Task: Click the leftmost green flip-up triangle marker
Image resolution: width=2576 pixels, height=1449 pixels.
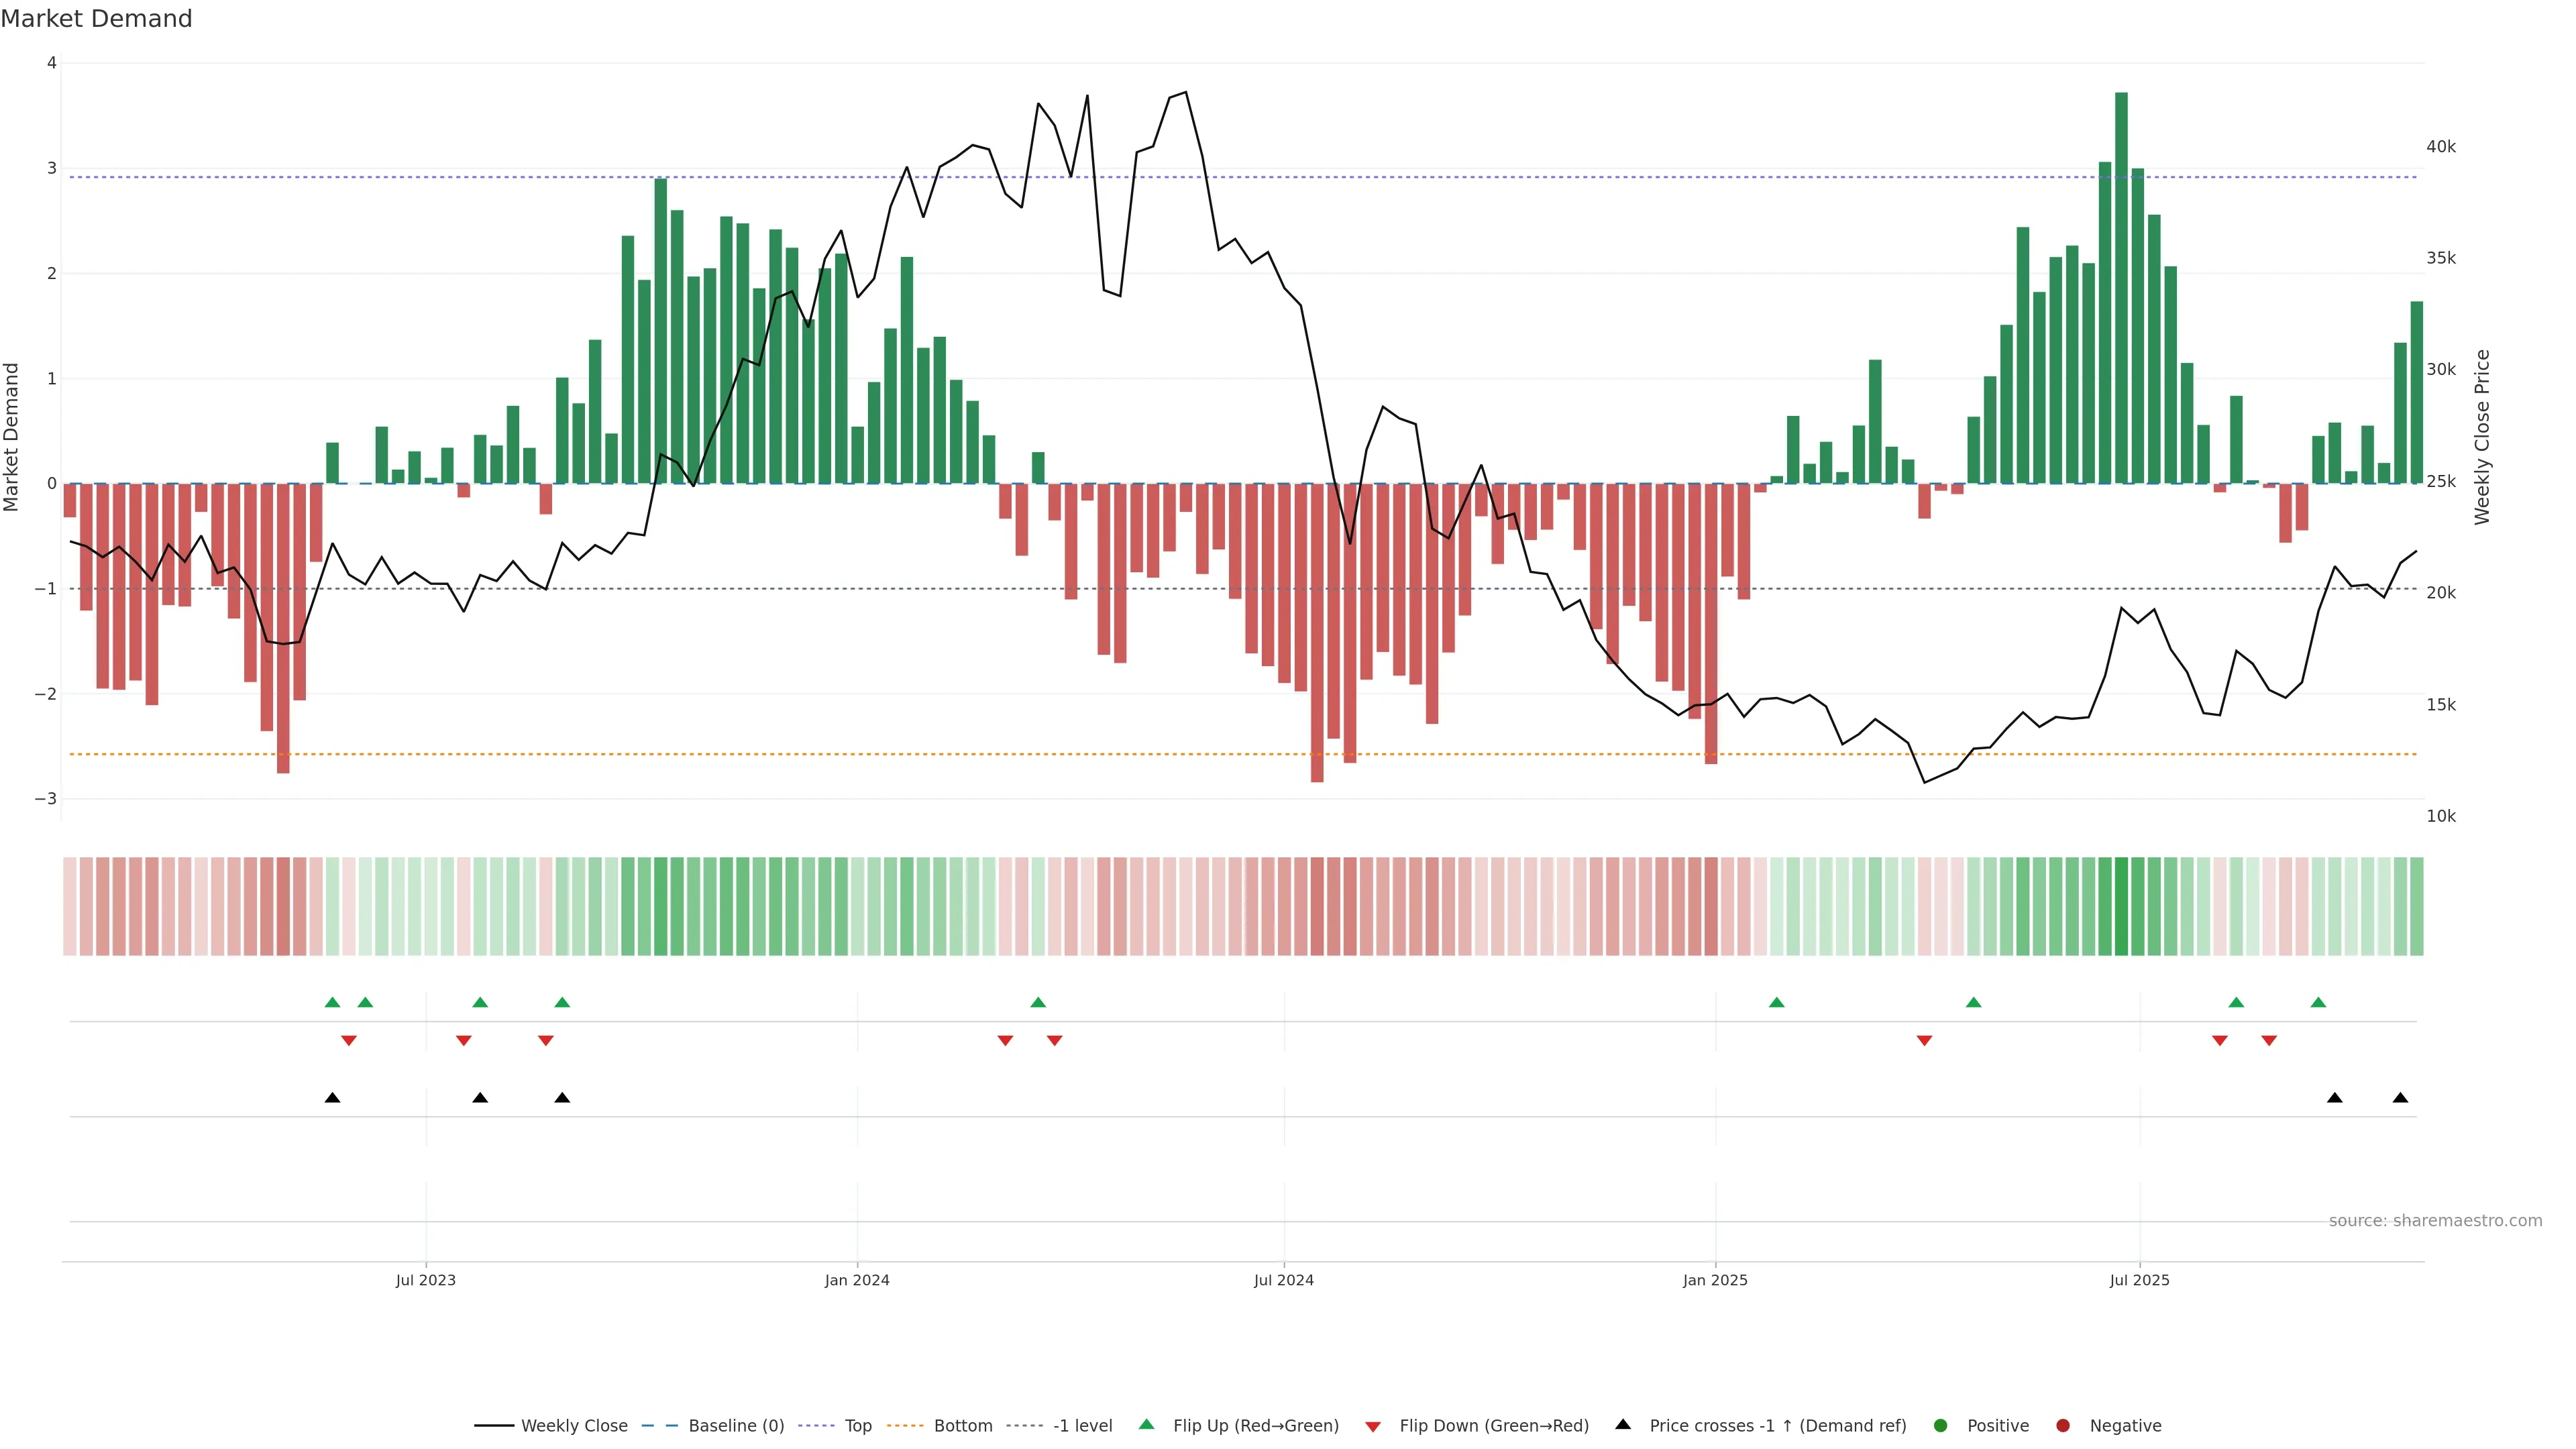Action: click(x=333, y=1003)
